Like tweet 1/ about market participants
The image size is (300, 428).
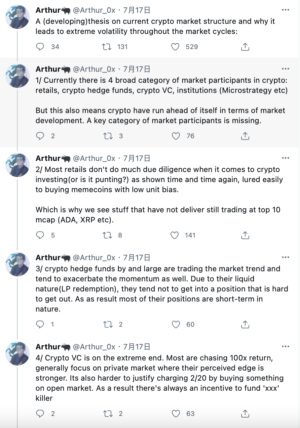[x=175, y=136]
